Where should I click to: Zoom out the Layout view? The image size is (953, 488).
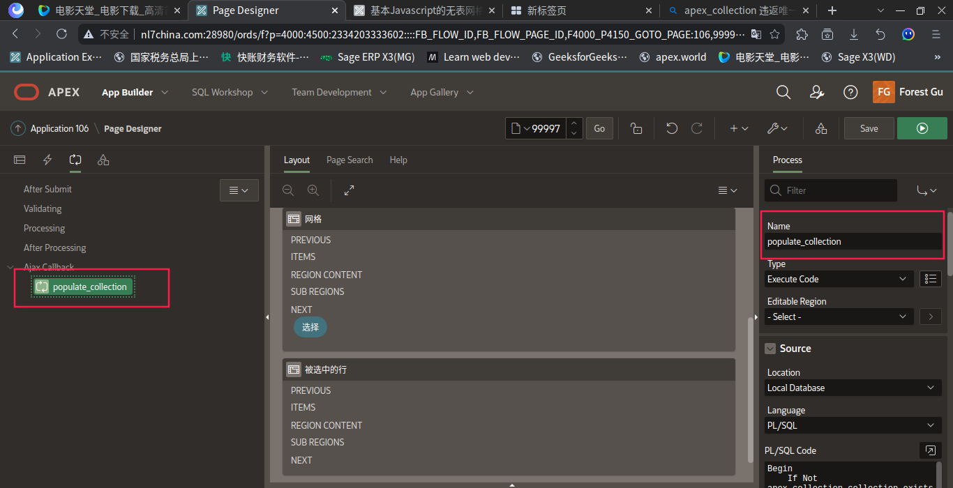287,190
